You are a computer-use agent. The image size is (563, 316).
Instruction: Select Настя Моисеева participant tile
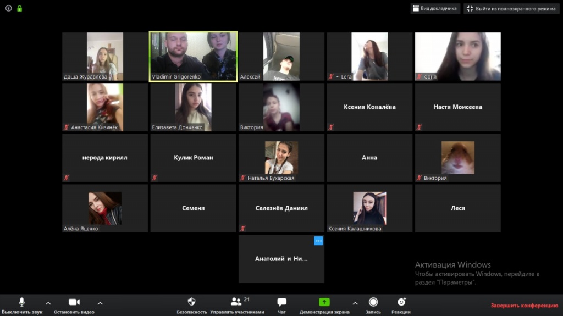click(x=458, y=107)
